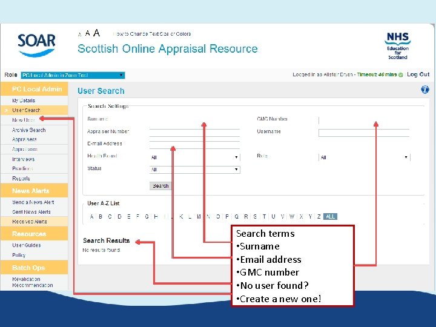Filter A-Z list by letter G
The image size is (436, 327).
(x=147, y=217)
